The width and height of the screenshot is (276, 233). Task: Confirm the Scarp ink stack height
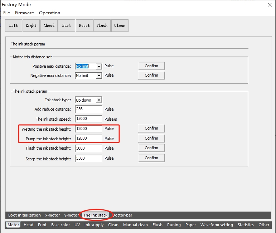[151, 158]
